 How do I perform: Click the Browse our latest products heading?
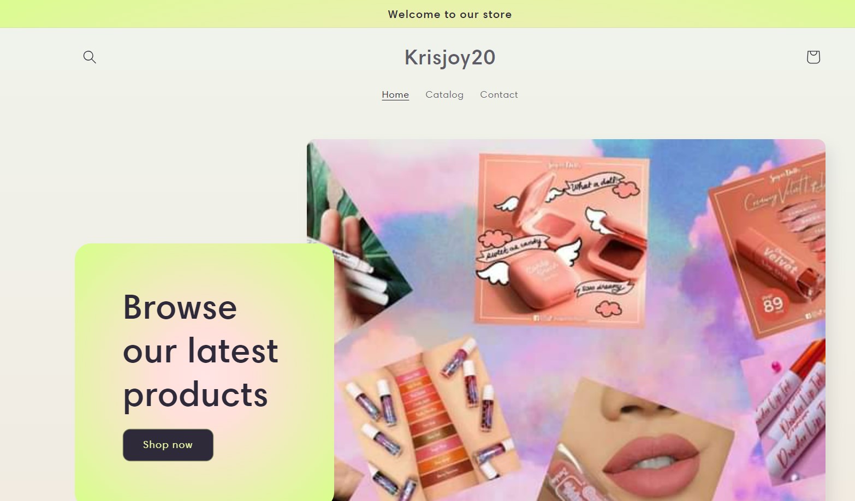200,351
